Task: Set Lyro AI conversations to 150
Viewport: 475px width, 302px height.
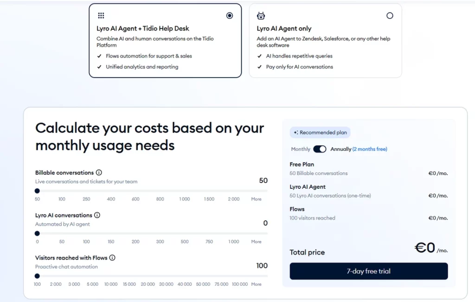Action: pos(111,241)
